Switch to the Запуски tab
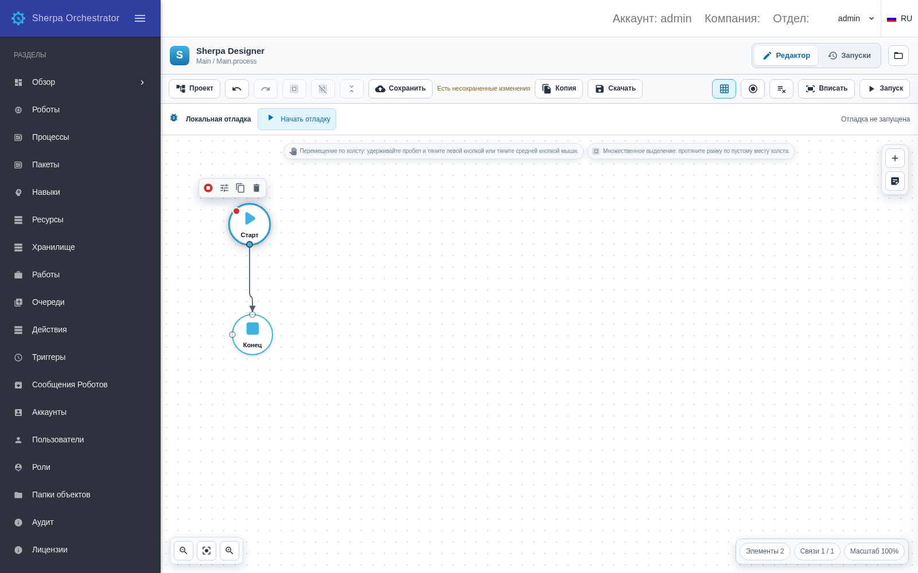 click(849, 56)
